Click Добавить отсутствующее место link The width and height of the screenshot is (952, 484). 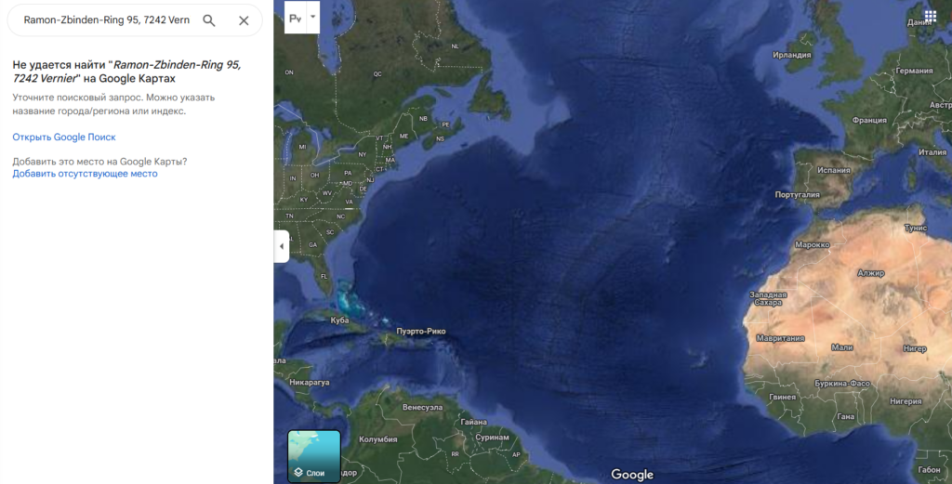85,174
